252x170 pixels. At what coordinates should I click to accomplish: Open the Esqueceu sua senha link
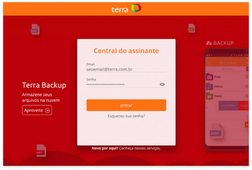[x=126, y=116]
